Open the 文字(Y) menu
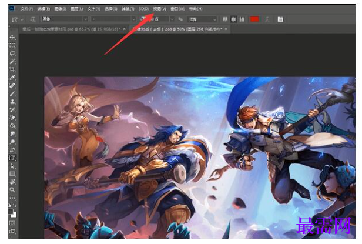The image size is (362, 244). [x=94, y=9]
